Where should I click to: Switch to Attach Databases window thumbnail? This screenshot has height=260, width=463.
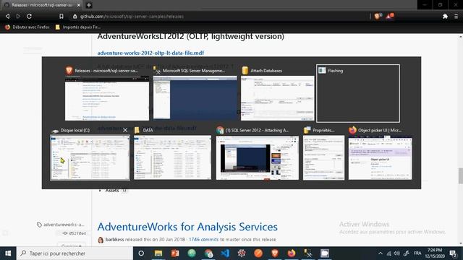coord(278,98)
